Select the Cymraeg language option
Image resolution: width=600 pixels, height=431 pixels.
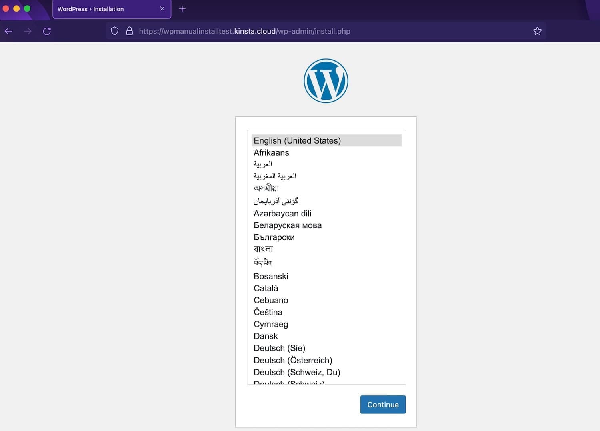271,324
